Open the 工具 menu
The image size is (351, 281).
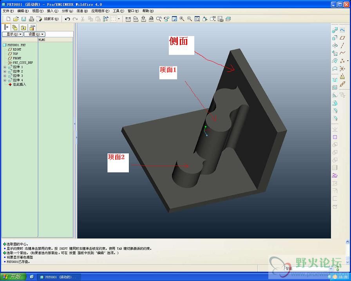[118, 11]
